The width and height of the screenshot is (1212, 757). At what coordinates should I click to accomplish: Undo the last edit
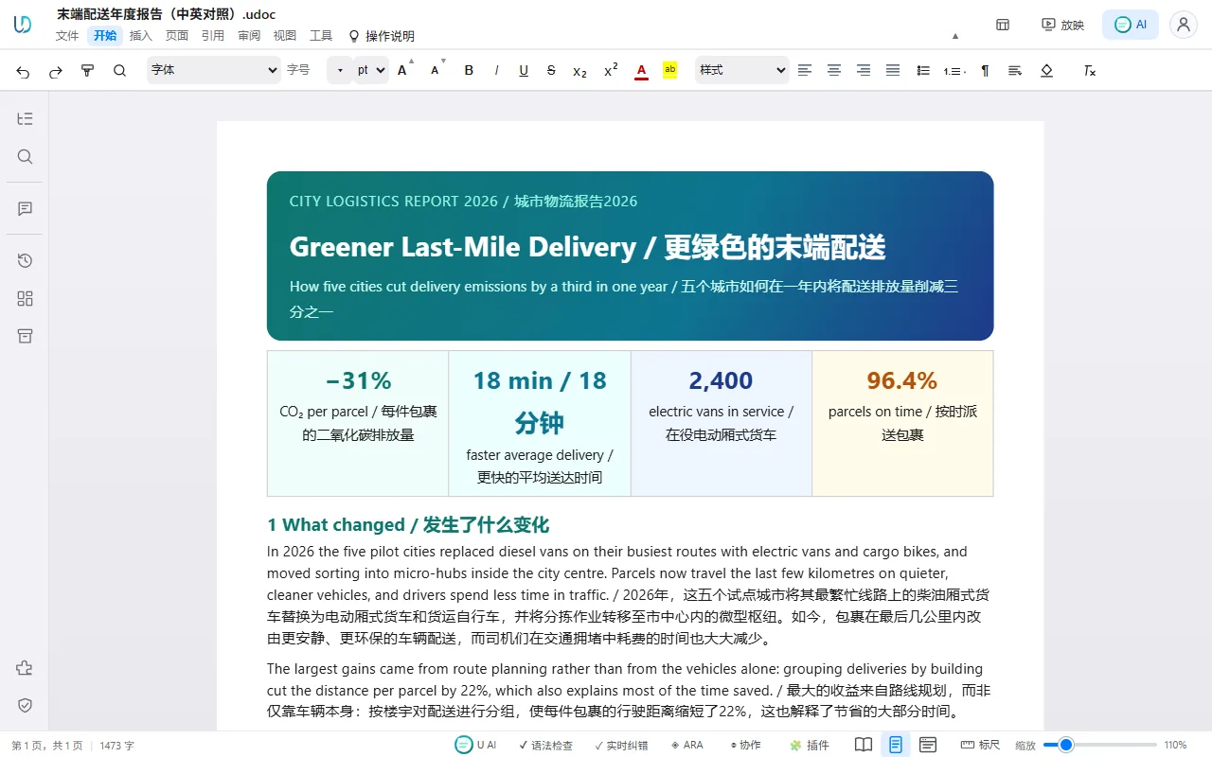tap(24, 71)
